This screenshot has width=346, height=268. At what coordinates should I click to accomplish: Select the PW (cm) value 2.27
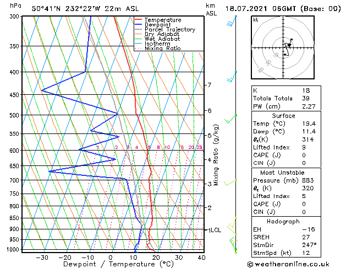click(309, 106)
